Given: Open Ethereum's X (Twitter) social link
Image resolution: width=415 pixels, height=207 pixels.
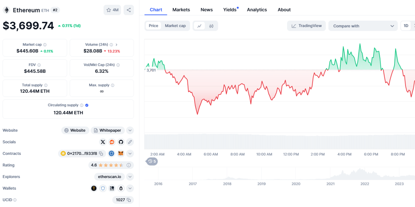Looking at the screenshot, I should (103, 142).
